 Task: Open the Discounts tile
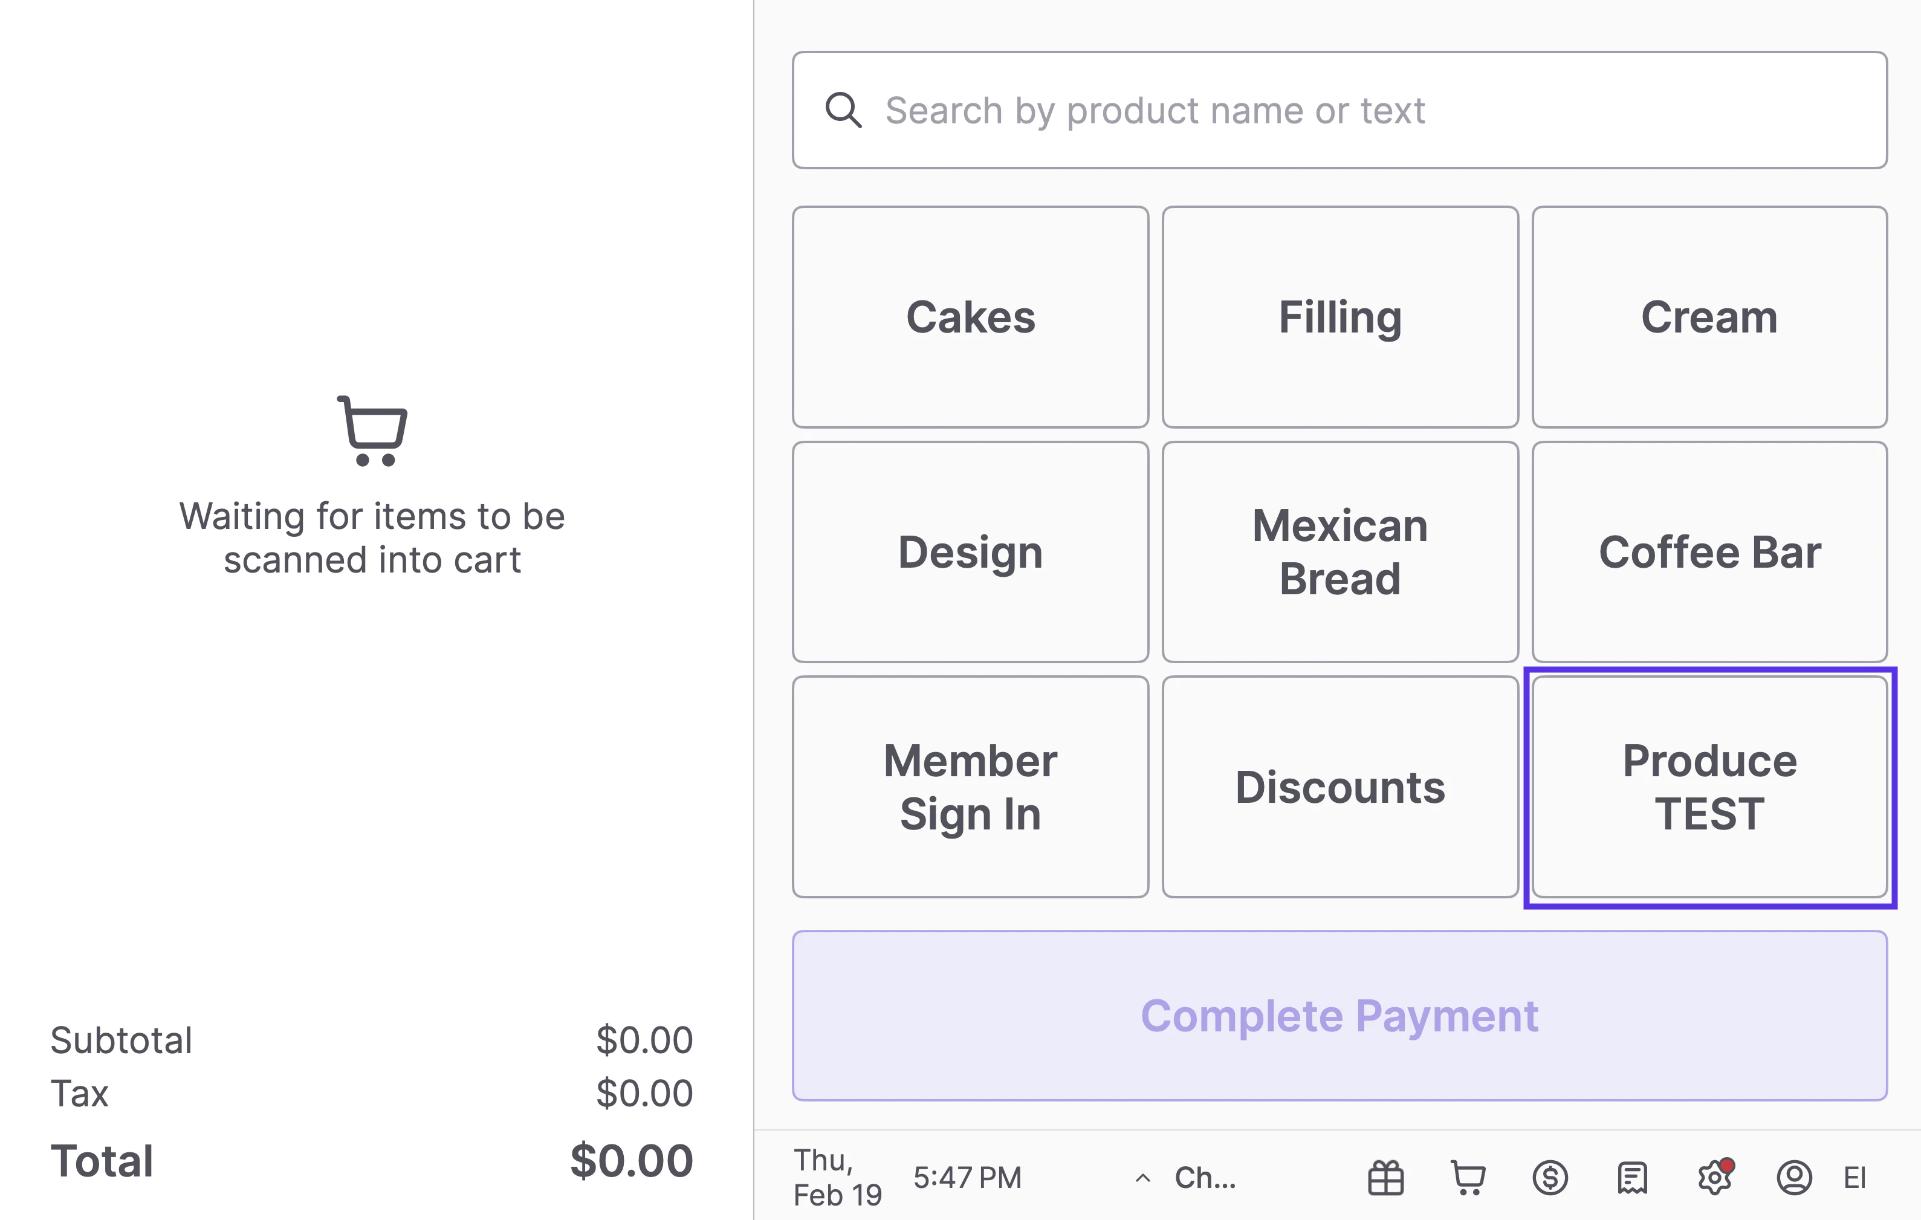[1340, 787]
